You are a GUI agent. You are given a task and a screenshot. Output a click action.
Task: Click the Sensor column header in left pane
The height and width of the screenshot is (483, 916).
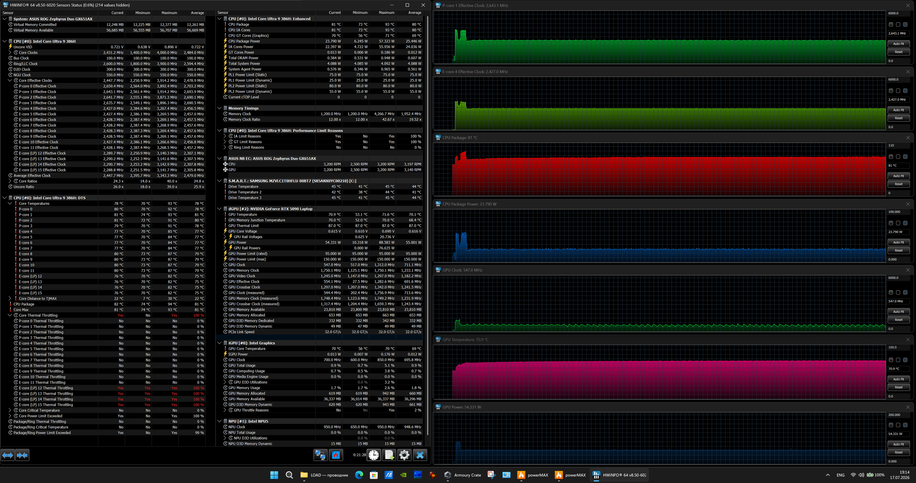click(49, 13)
